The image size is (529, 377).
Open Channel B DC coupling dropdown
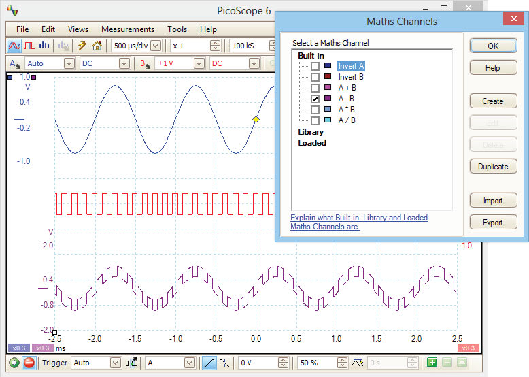(254, 63)
